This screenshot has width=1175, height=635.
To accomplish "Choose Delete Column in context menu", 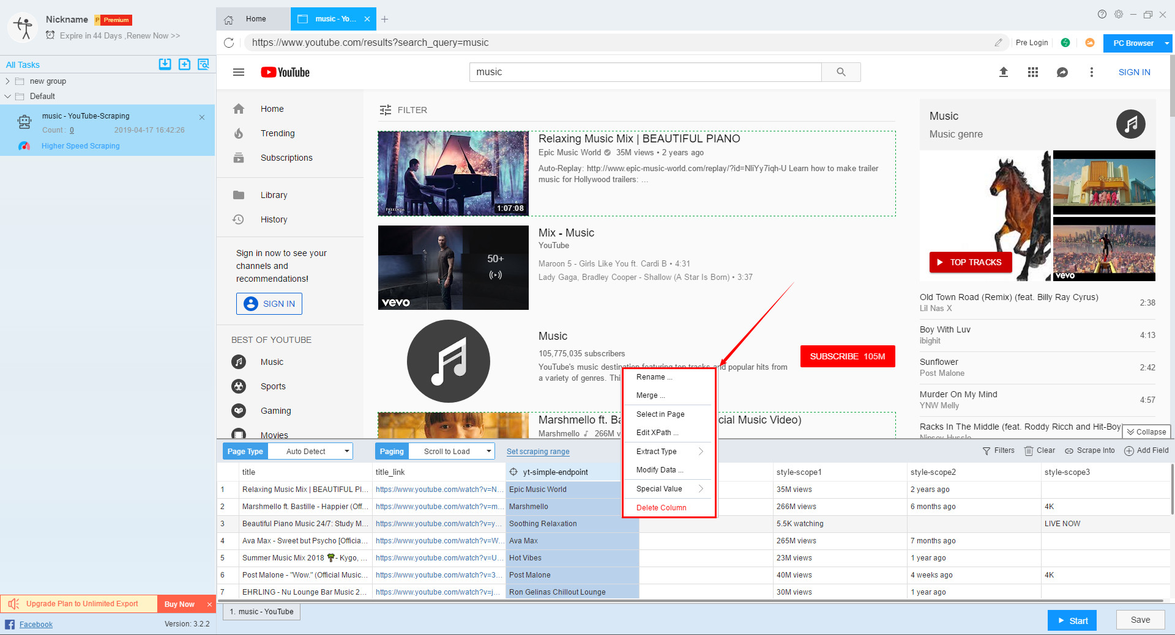I will 669,508.
